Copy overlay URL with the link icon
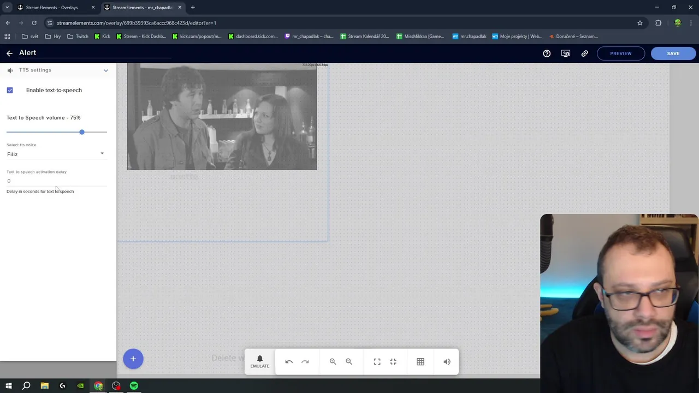Screen dimensions: 699x393 (584, 53)
